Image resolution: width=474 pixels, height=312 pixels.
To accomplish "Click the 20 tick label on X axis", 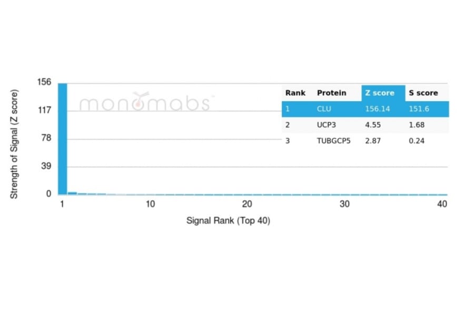I will (x=247, y=204).
